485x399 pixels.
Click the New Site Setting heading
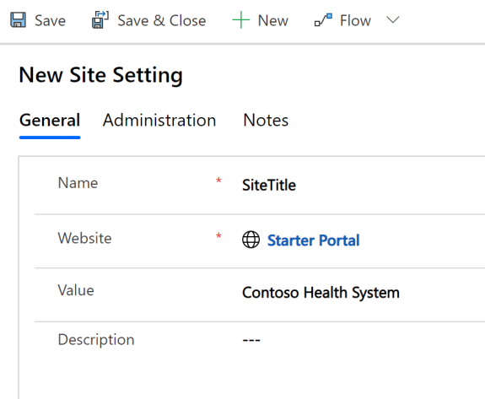(x=101, y=75)
